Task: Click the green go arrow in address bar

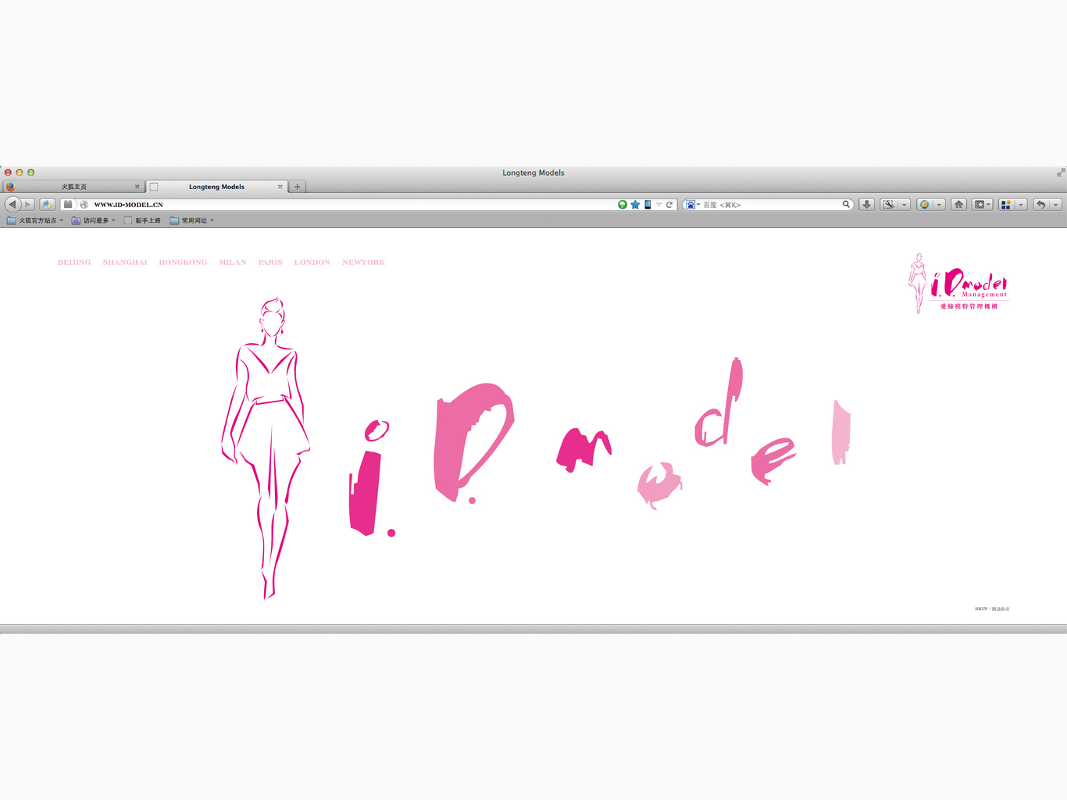Action: click(623, 205)
